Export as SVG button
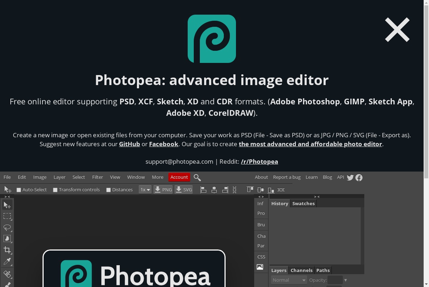Viewport: 429px width, 287px height. pos(184,190)
